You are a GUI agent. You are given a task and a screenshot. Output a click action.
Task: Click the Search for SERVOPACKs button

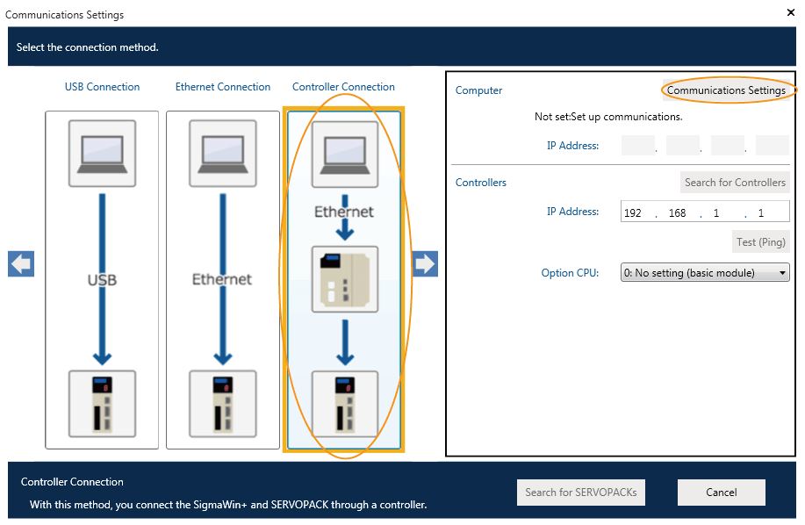coord(580,493)
